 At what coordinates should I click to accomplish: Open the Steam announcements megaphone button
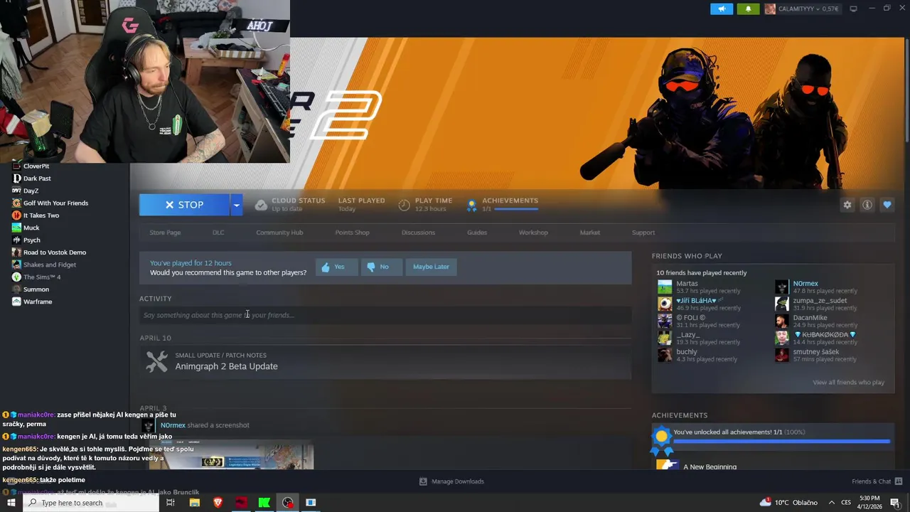pos(721,9)
